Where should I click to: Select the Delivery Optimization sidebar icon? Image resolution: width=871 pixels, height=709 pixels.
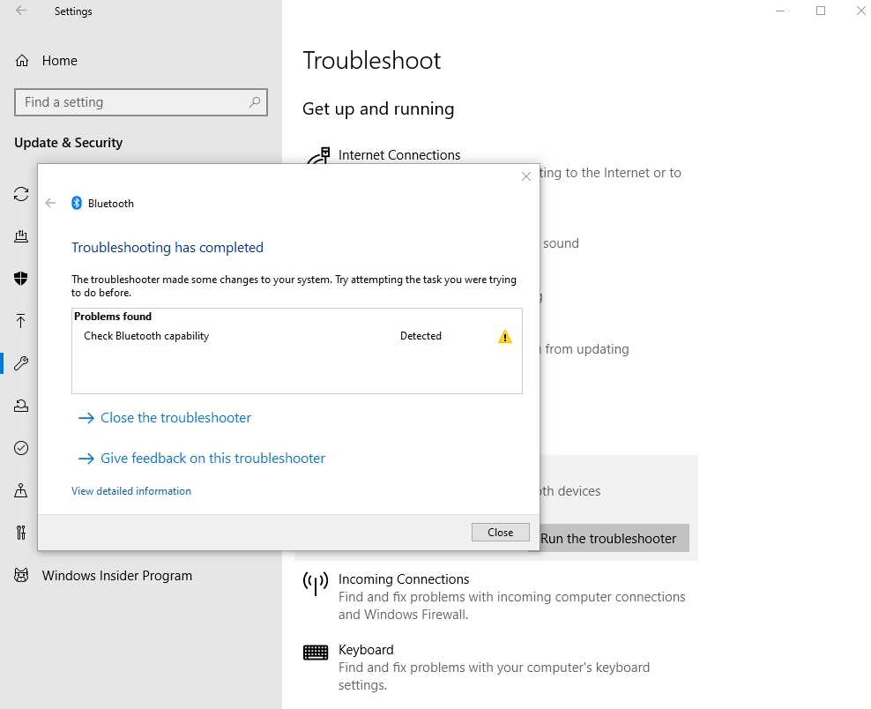pyautogui.click(x=21, y=236)
